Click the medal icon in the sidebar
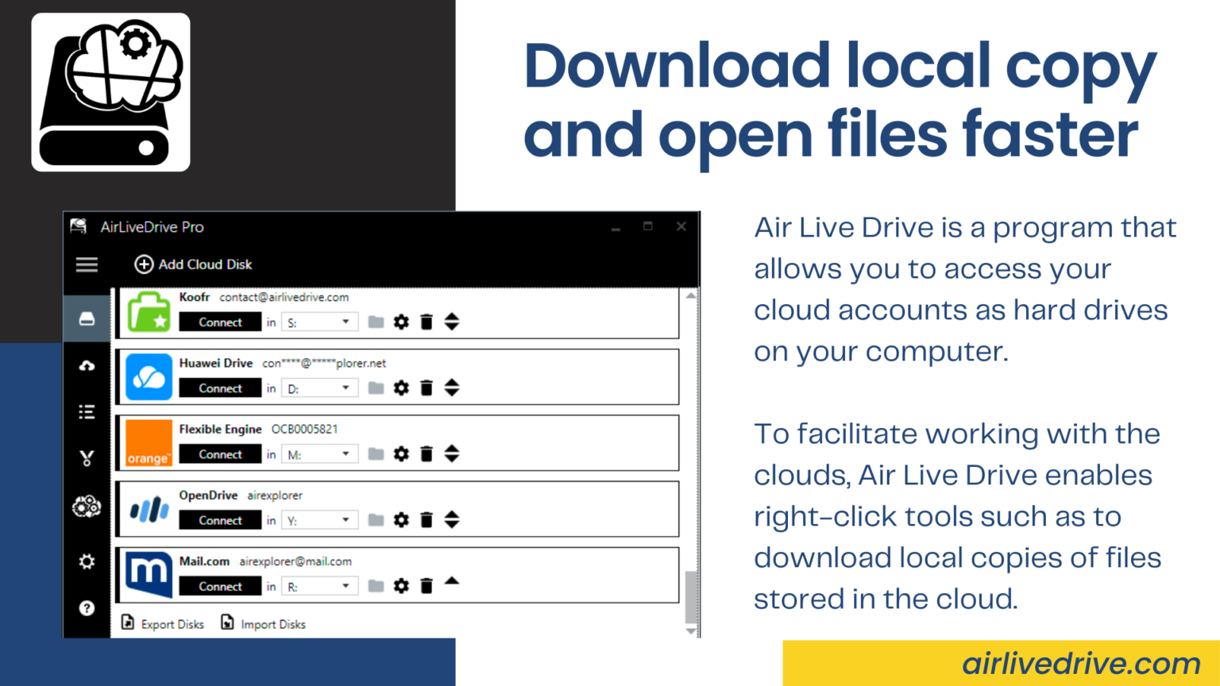1220x686 pixels. point(86,458)
